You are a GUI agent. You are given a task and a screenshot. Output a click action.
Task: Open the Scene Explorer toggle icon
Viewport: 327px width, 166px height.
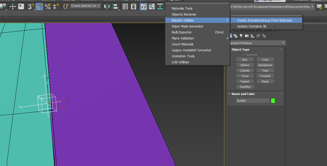click(125, 7)
